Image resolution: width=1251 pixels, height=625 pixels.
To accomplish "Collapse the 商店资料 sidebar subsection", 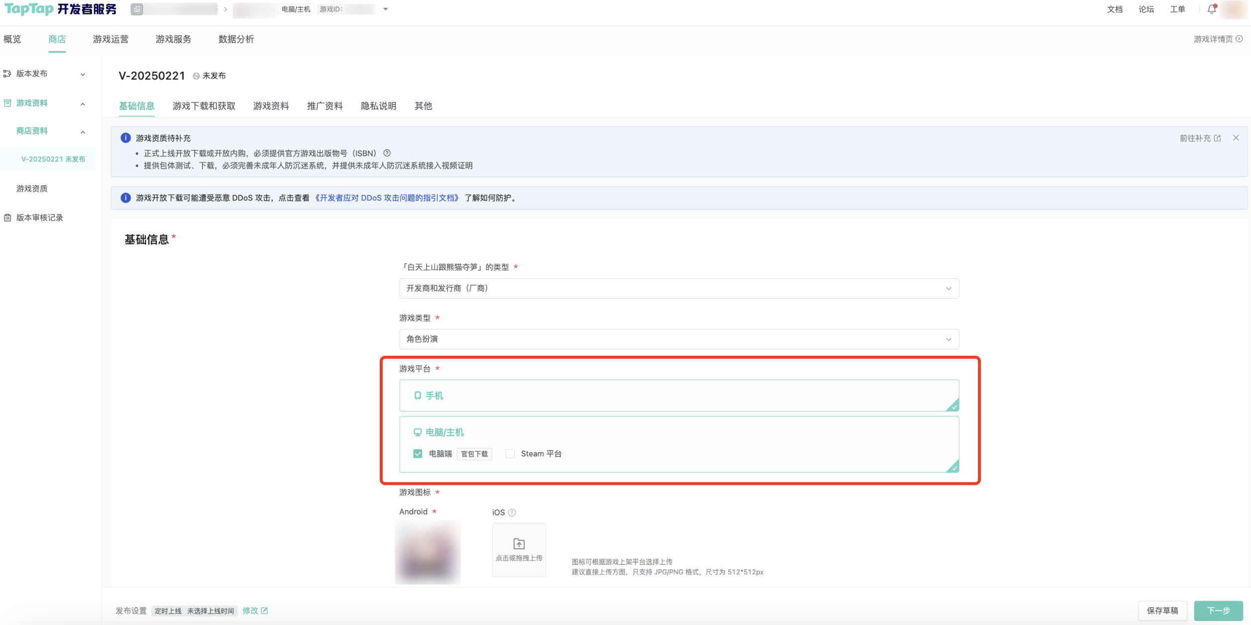I will (83, 131).
